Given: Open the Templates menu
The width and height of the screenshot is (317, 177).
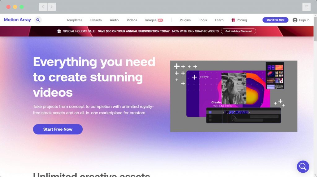Looking at the screenshot, I should 74,20.
